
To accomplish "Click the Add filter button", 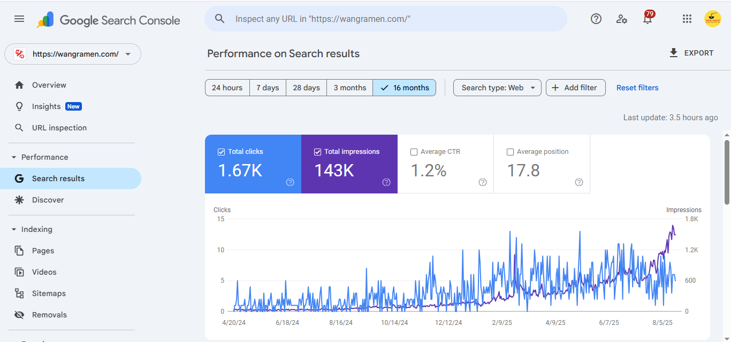I will tap(576, 88).
